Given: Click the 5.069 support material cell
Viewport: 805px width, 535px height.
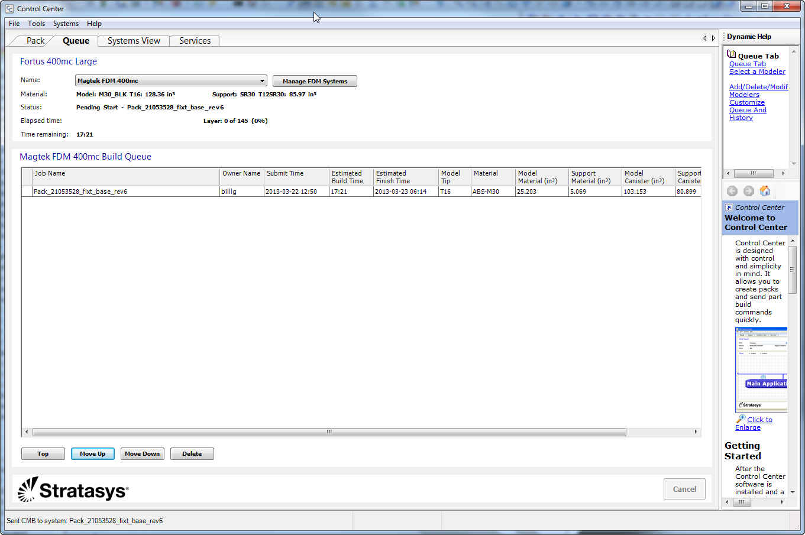Looking at the screenshot, I should point(595,192).
